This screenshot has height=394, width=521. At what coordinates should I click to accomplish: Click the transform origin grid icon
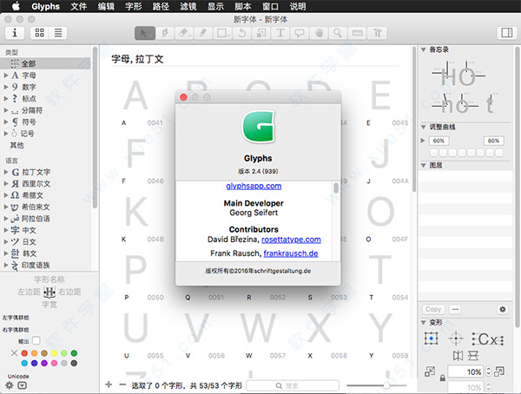click(x=432, y=338)
